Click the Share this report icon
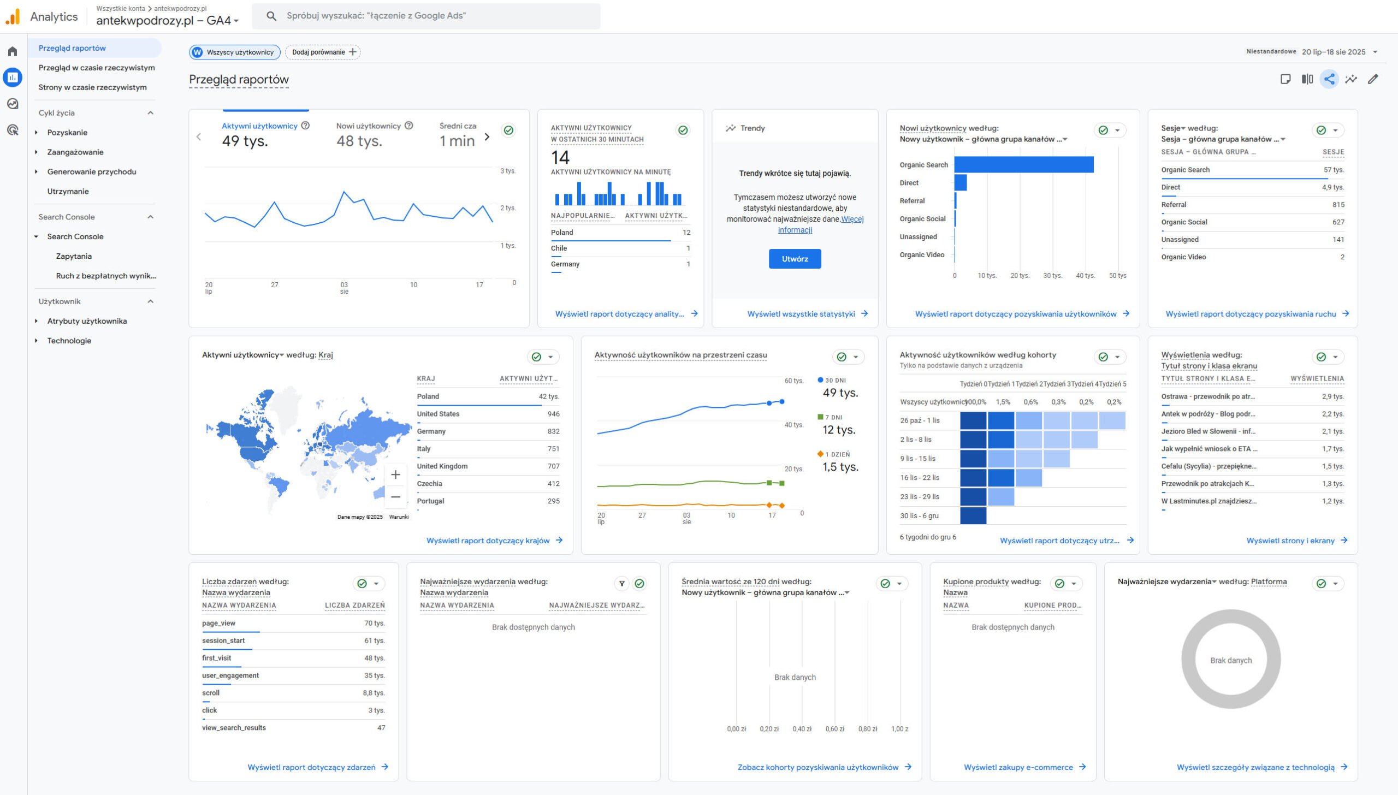The height and width of the screenshot is (795, 1398). tap(1329, 79)
